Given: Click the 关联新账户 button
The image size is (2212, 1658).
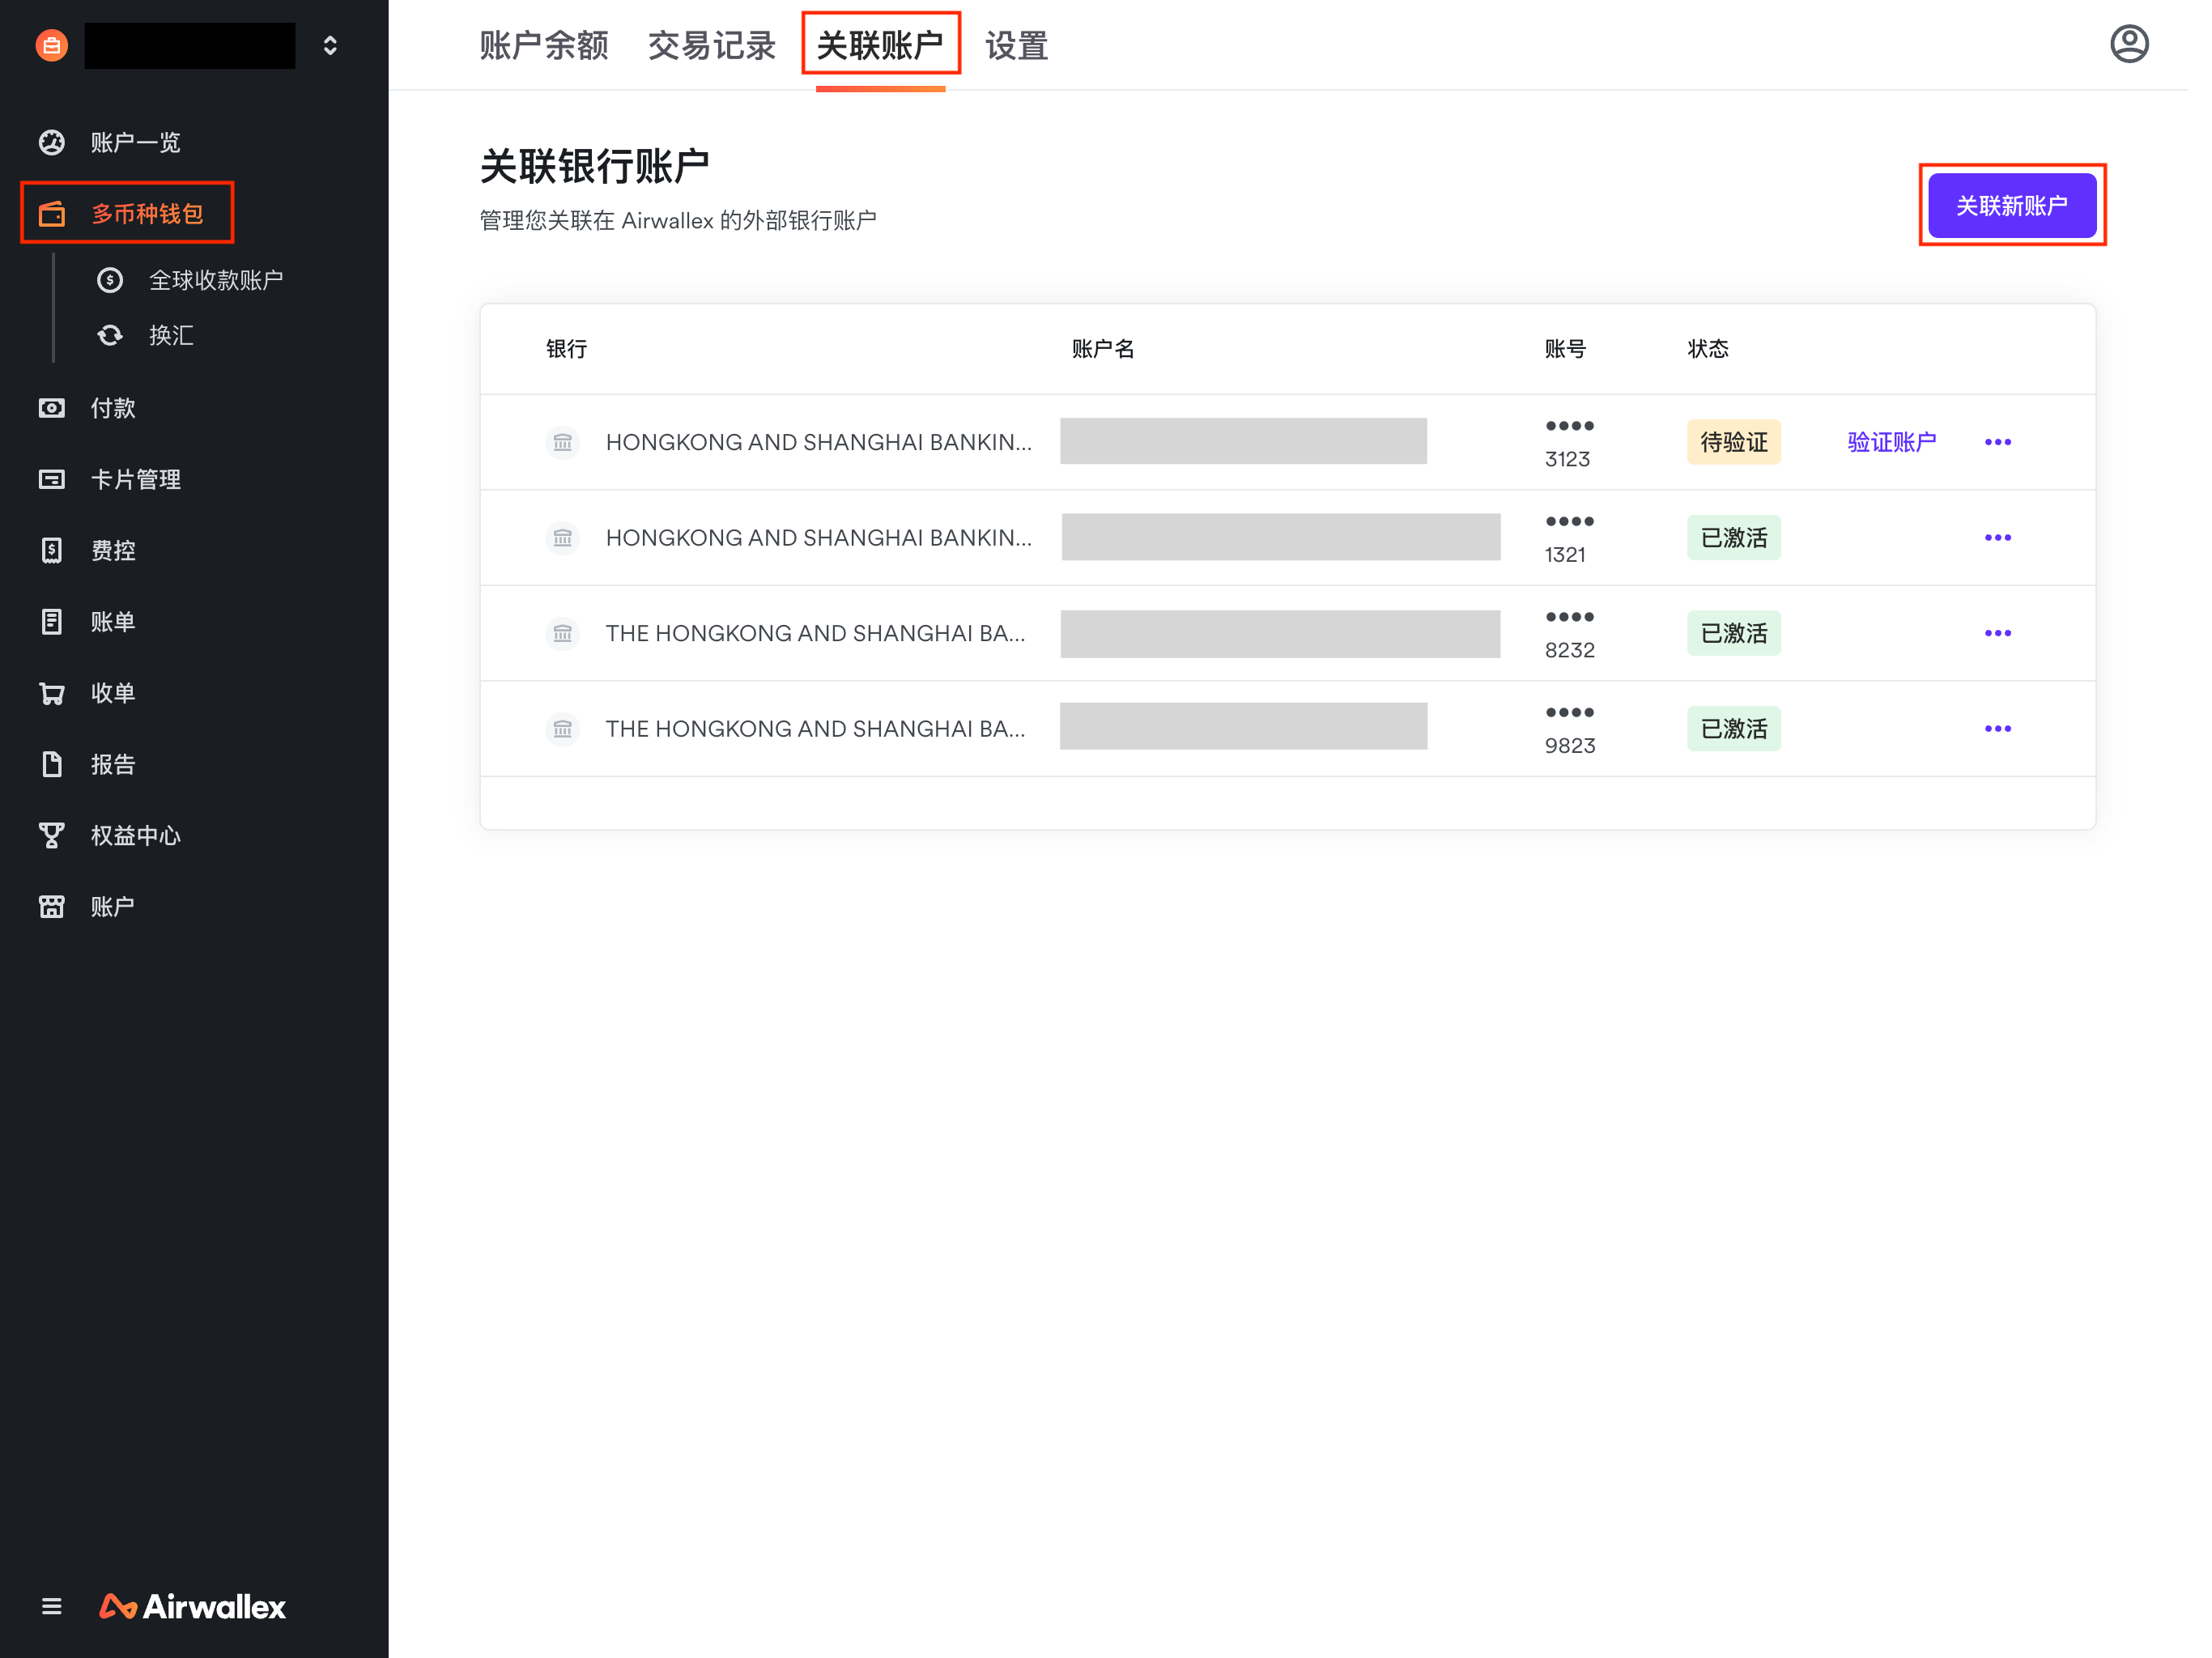Looking at the screenshot, I should click(2011, 205).
